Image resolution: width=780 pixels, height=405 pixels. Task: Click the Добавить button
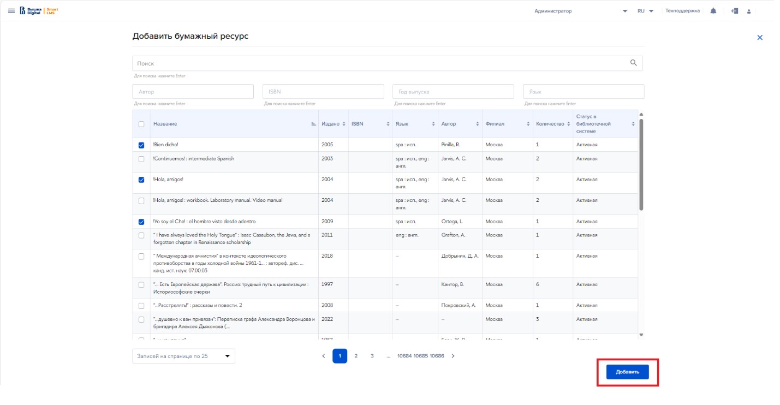click(x=627, y=372)
